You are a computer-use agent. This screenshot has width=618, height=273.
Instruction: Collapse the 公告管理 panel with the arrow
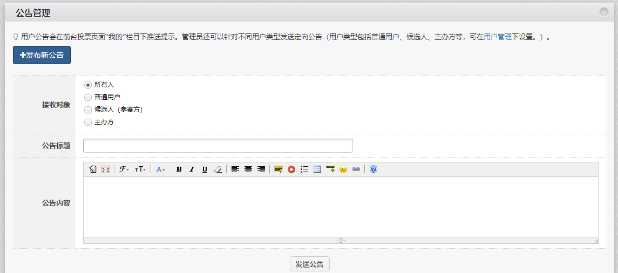point(603,12)
